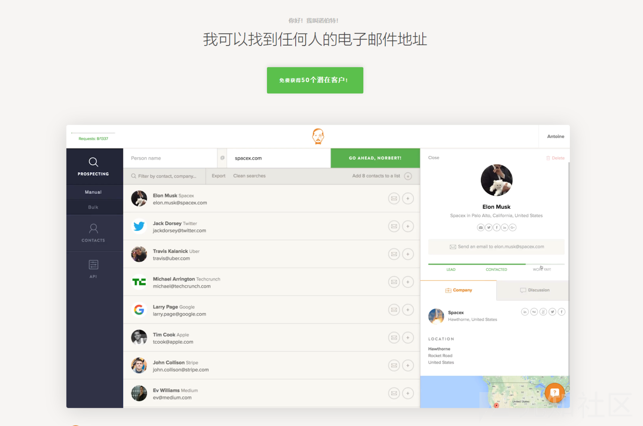Open Spacex company LinkedIn icon
The width and height of the screenshot is (643, 426).
(x=525, y=312)
